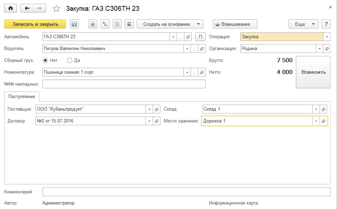Click the Договор field '№2 от 15.07.2016'

coord(90,121)
